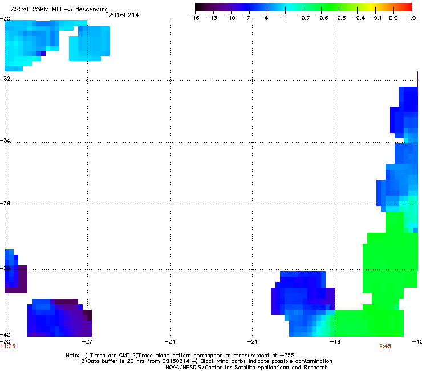The height and width of the screenshot is (371, 422).
Task: Select note 'Times along bottom correspond to measurement at -35S'
Action: (213, 356)
